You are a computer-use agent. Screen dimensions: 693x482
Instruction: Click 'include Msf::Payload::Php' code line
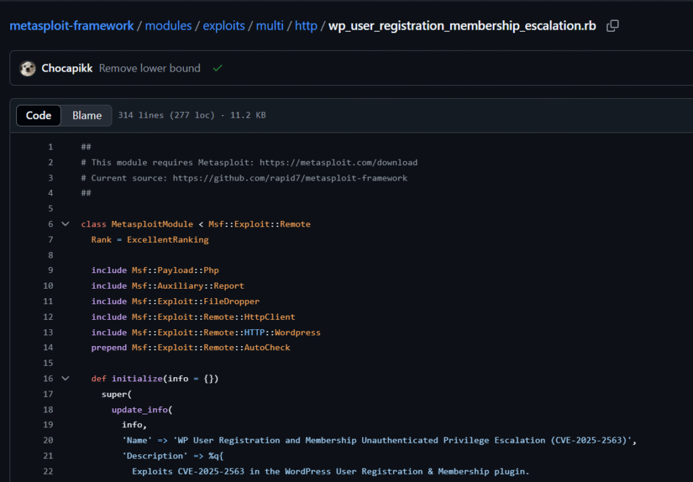[155, 270]
